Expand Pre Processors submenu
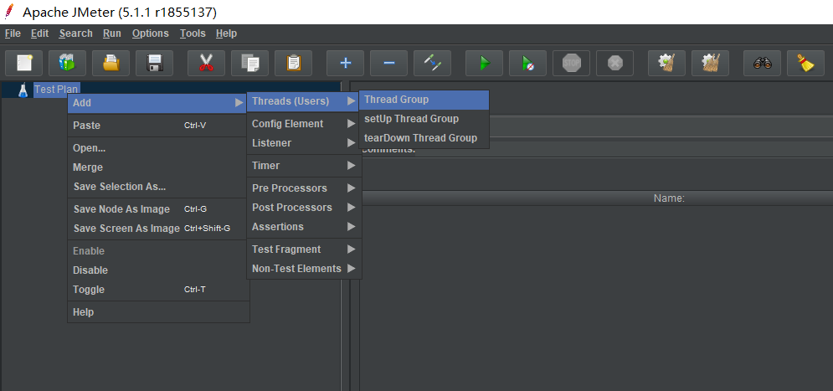 (304, 188)
